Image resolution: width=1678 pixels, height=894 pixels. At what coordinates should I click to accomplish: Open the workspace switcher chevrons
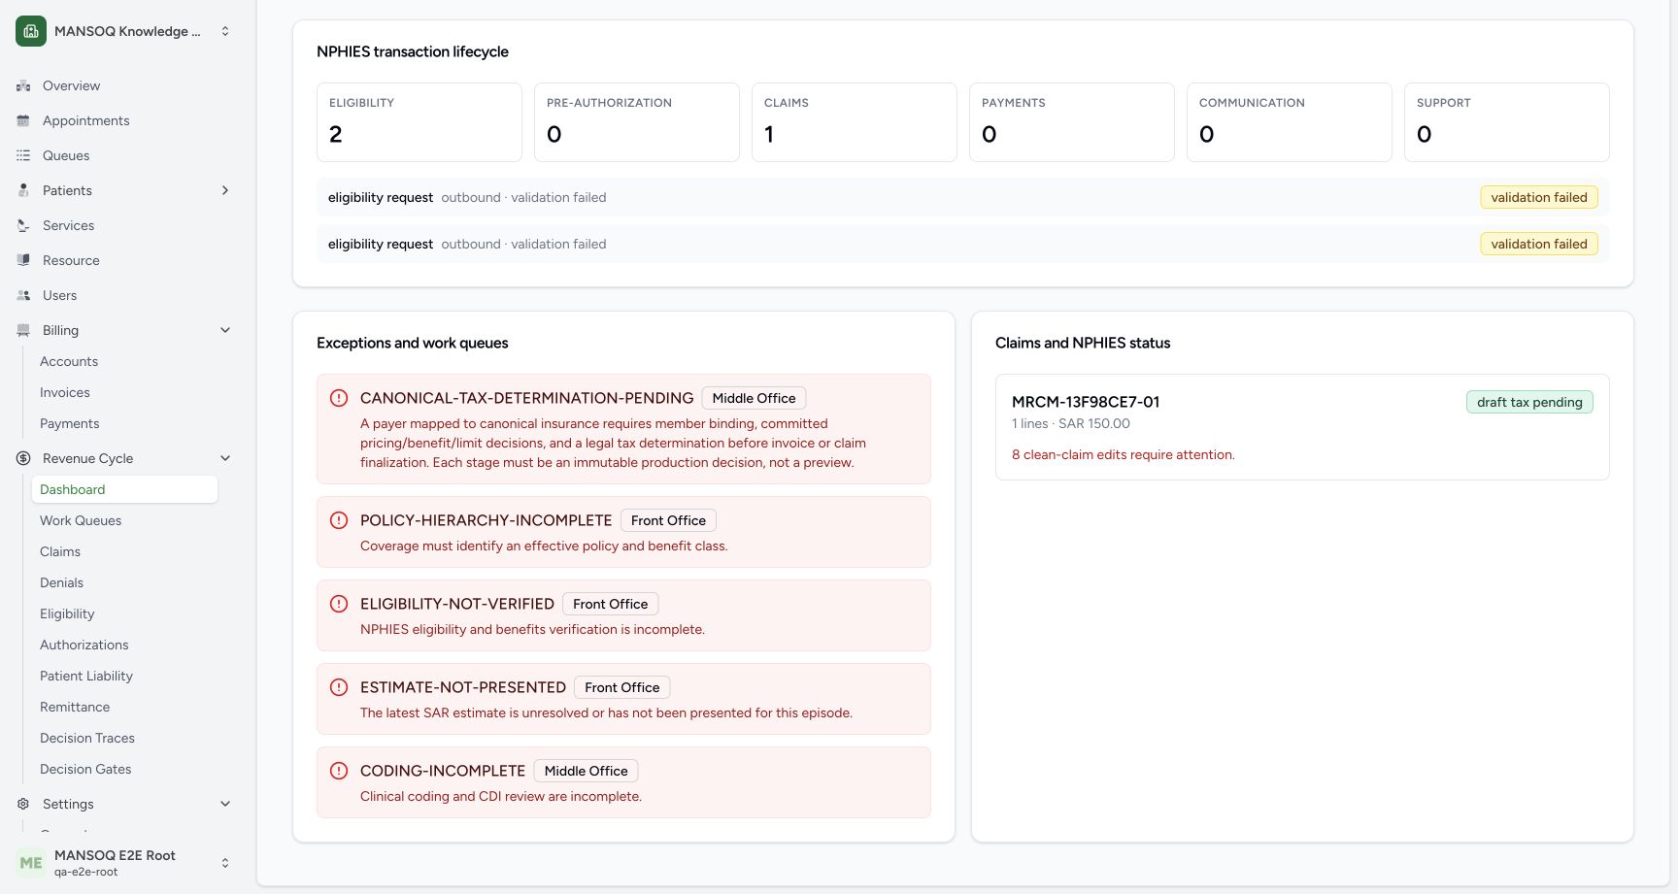tap(225, 31)
